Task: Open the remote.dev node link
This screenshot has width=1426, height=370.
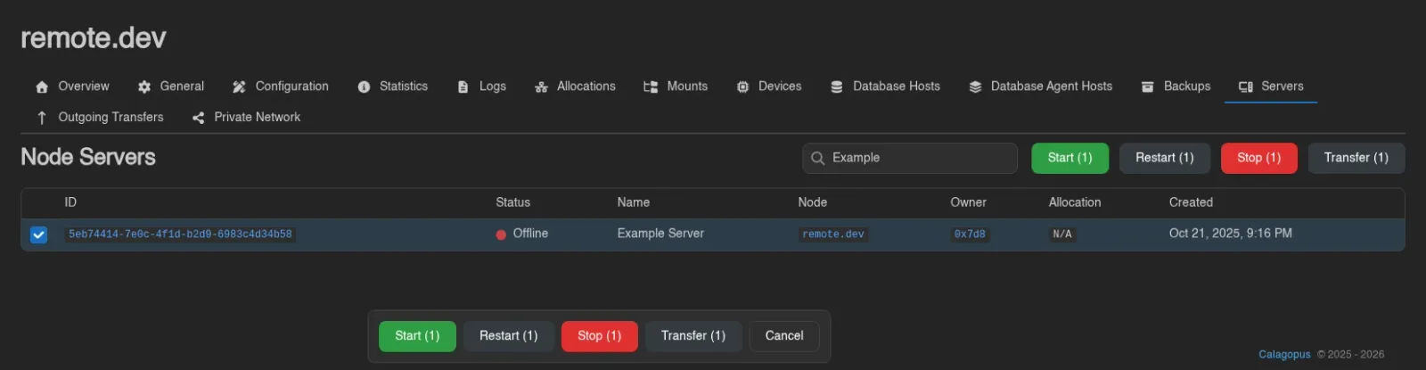Action: [833, 234]
